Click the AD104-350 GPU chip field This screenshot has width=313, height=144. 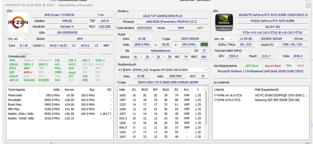pyautogui.click(x=273, y=26)
